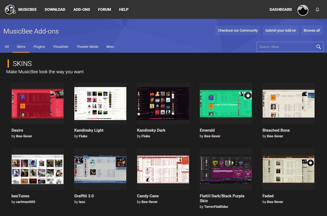Click the Graffiti 3.0 title
327x216 pixels.
click(84, 196)
